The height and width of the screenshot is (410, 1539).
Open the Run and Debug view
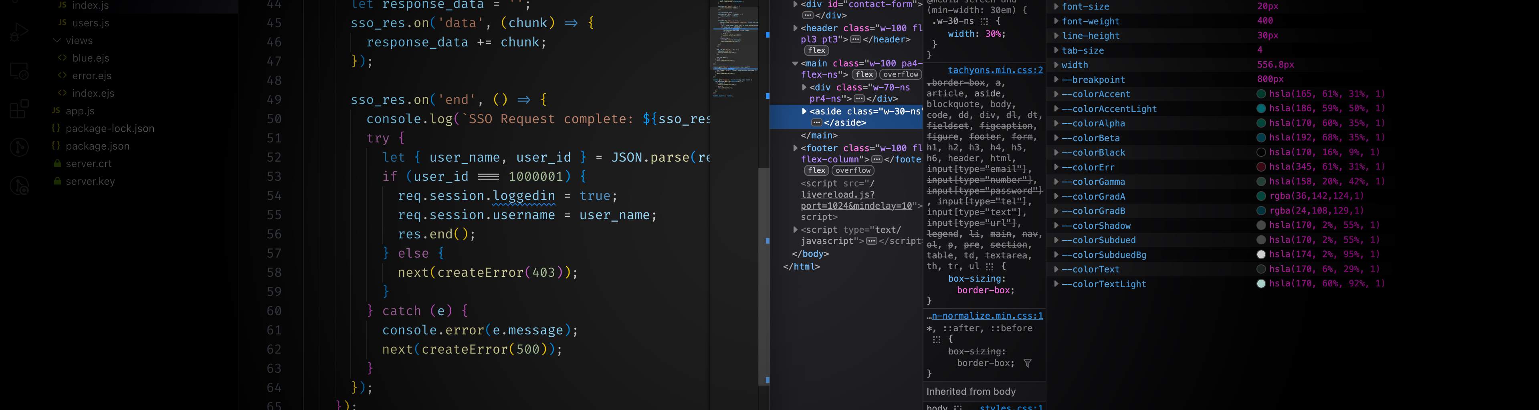coord(19,32)
